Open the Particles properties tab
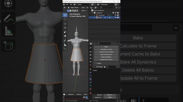The height and width of the screenshot is (102, 183). (90, 76)
